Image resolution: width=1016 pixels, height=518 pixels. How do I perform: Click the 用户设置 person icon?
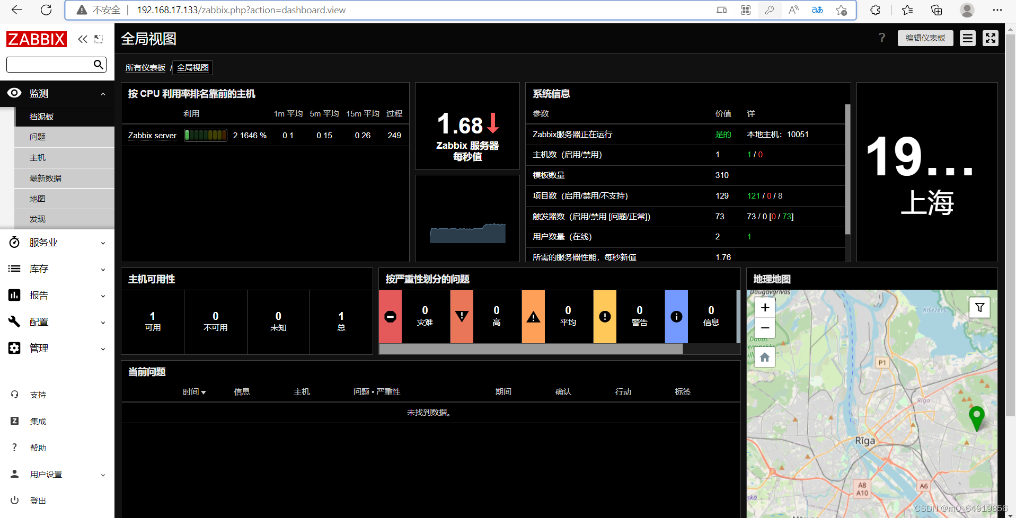click(15, 474)
